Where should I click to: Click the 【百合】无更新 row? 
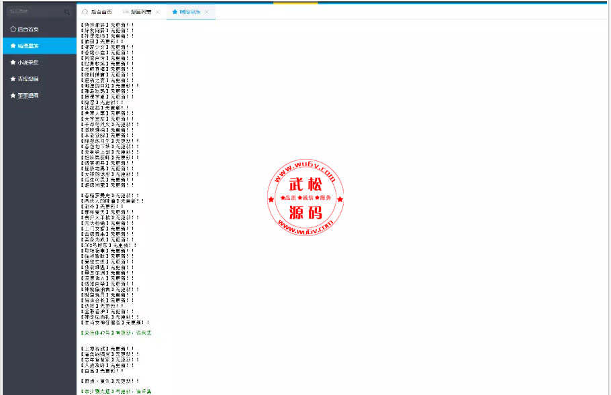click(x=102, y=372)
